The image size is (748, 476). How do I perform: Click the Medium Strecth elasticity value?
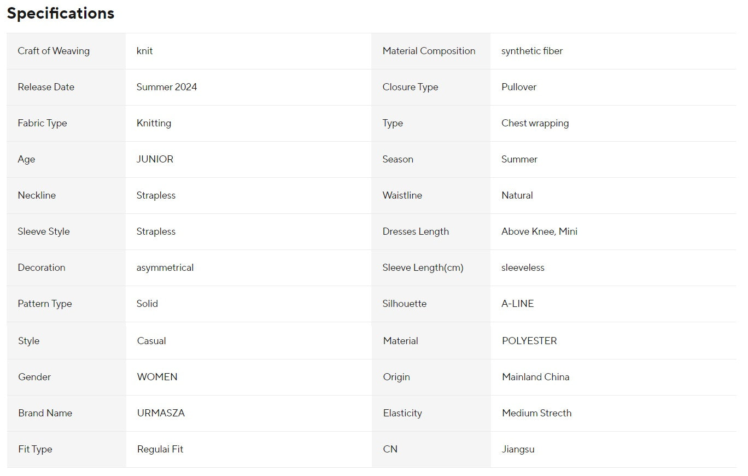point(536,413)
